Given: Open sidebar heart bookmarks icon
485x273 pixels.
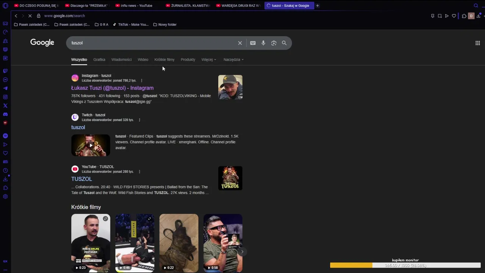Looking at the screenshot, I should [5, 153].
